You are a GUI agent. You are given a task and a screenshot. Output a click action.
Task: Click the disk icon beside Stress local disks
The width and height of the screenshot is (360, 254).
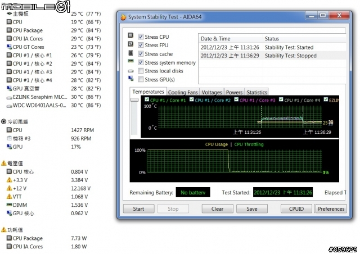[x=130, y=71]
